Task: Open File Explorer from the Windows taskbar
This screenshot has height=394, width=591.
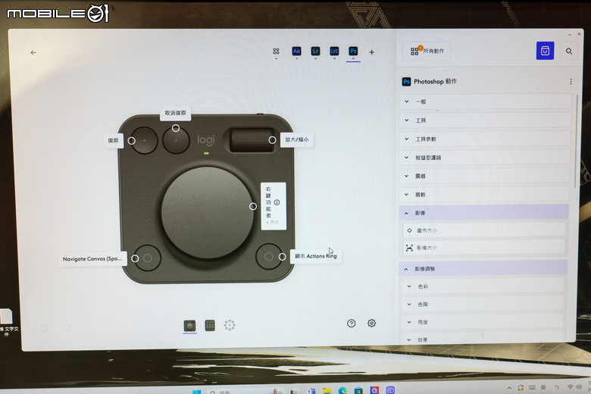Action: 327,391
